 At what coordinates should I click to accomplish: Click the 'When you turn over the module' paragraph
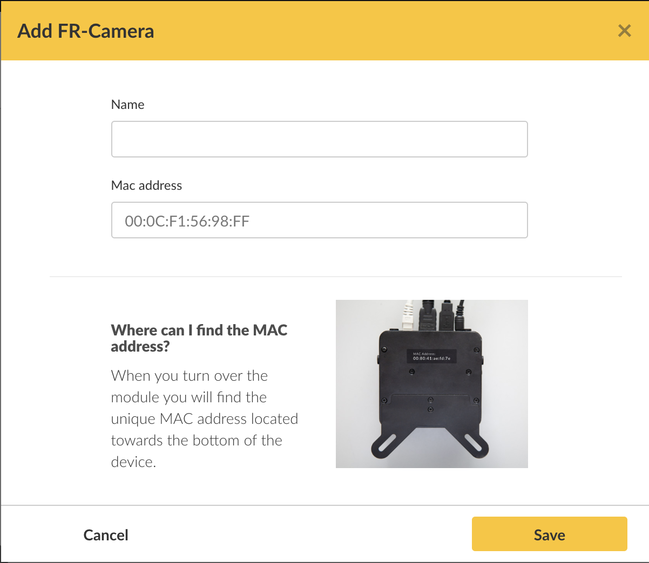pyautogui.click(x=204, y=418)
